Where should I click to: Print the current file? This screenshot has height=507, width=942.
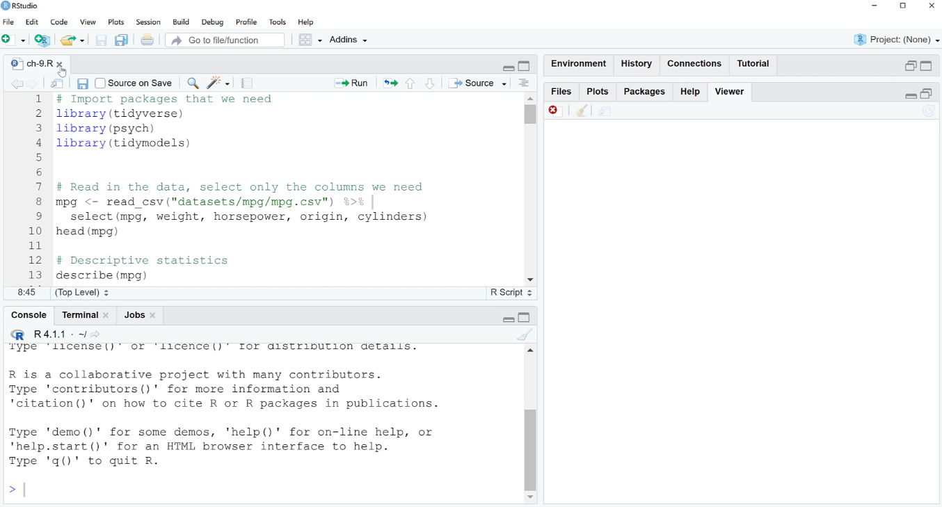(147, 40)
